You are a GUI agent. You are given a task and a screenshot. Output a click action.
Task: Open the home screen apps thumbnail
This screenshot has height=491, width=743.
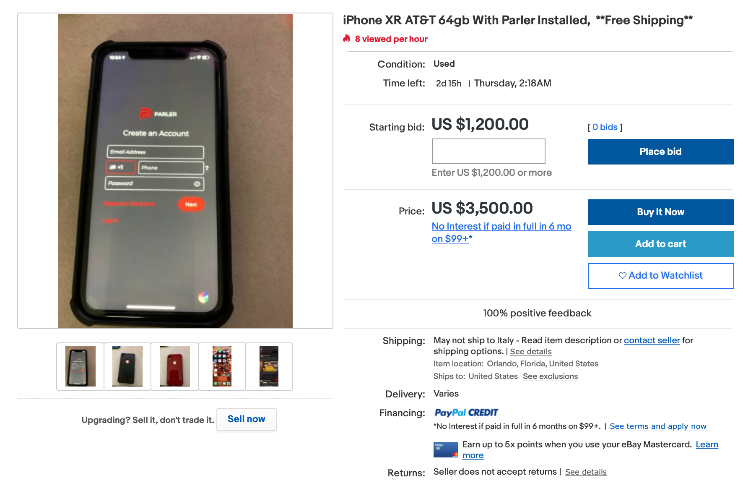(x=222, y=366)
